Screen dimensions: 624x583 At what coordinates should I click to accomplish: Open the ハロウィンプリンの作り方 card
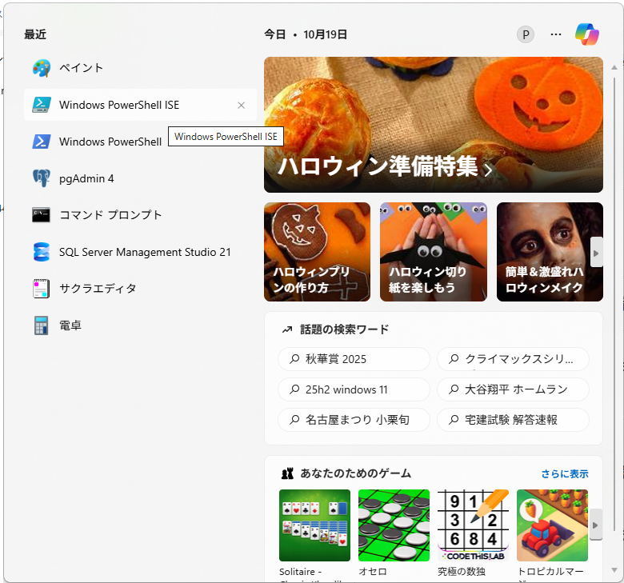pyautogui.click(x=317, y=252)
